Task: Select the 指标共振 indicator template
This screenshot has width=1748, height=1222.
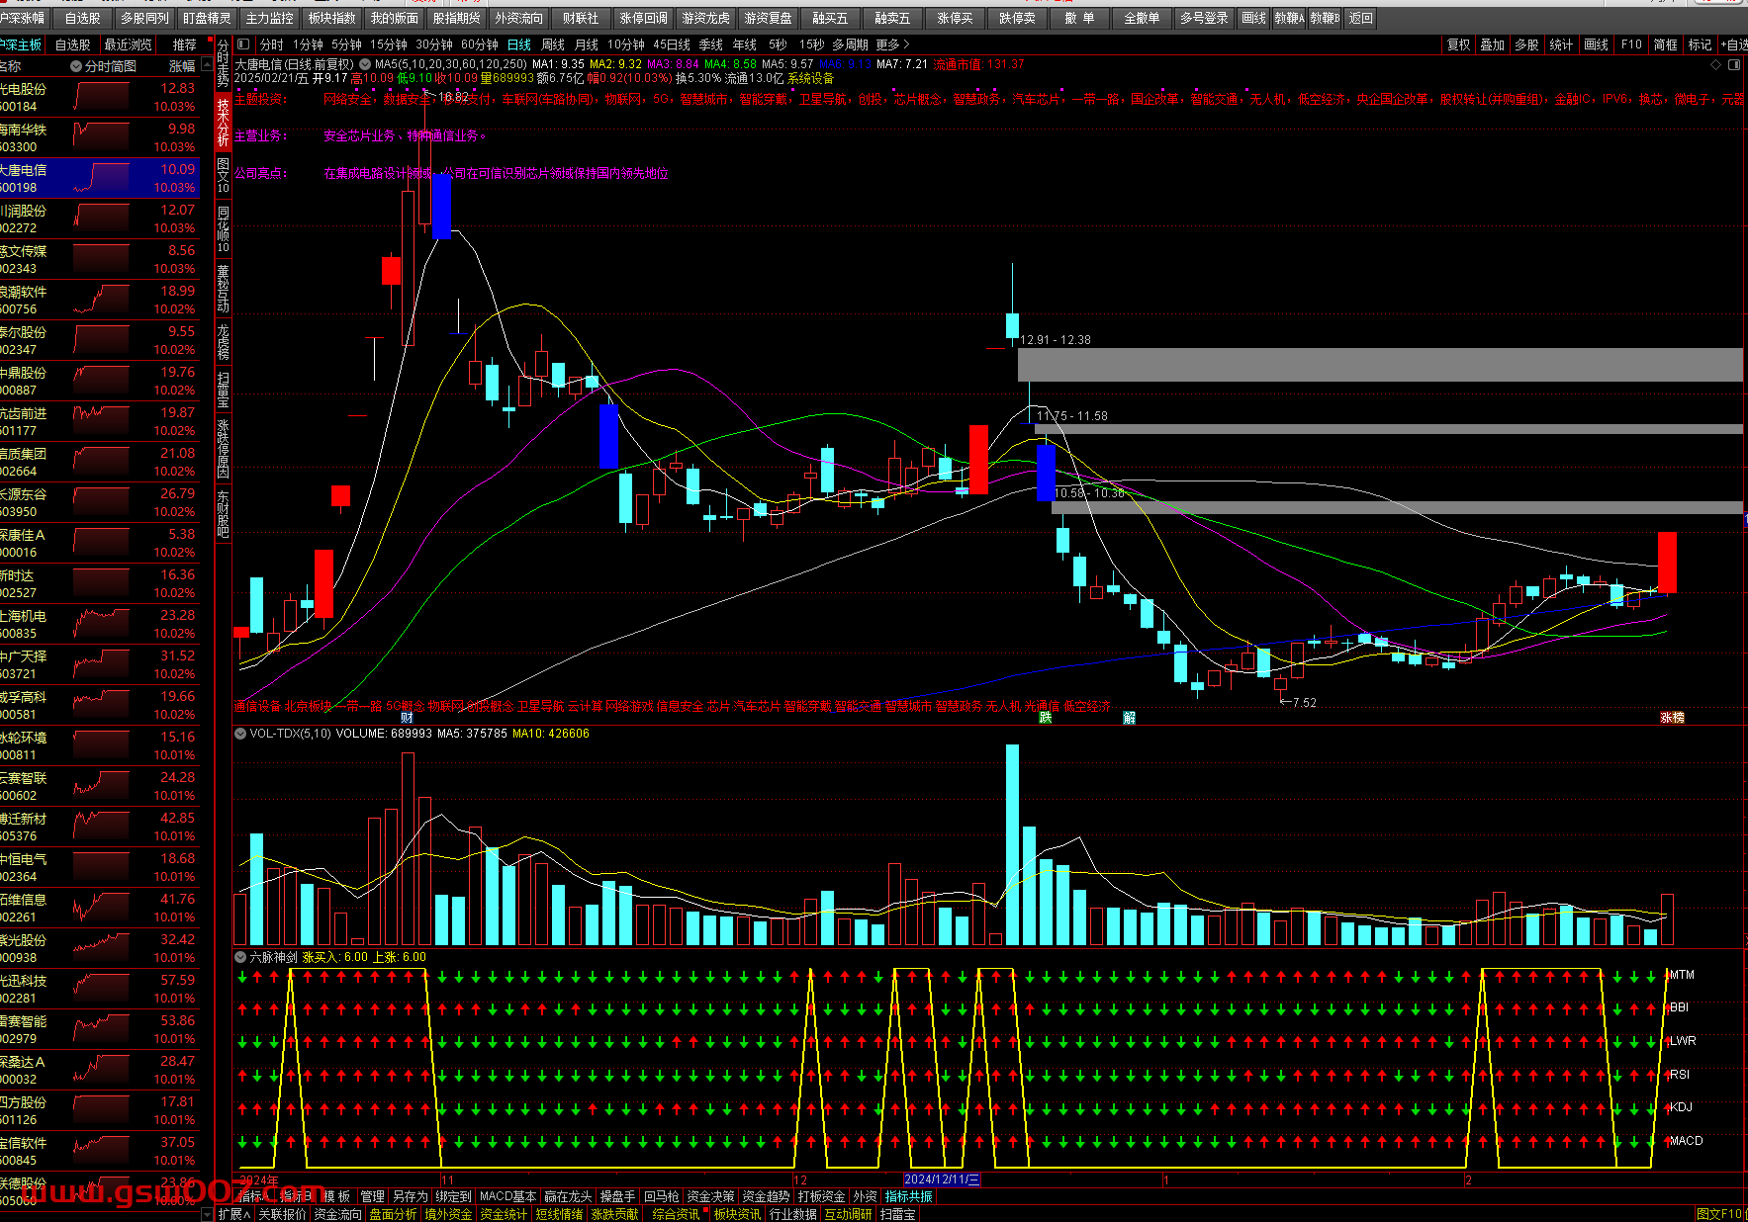Action: (x=909, y=1196)
